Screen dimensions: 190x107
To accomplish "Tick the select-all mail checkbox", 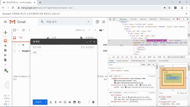I will coord(15,30).
